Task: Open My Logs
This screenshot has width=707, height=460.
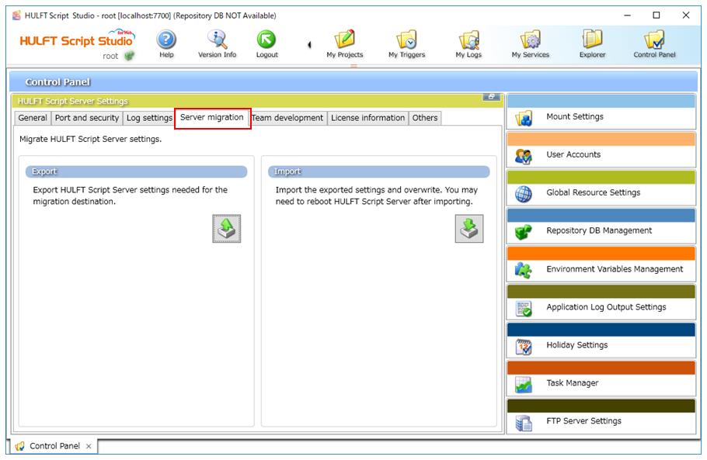Action: click(468, 43)
